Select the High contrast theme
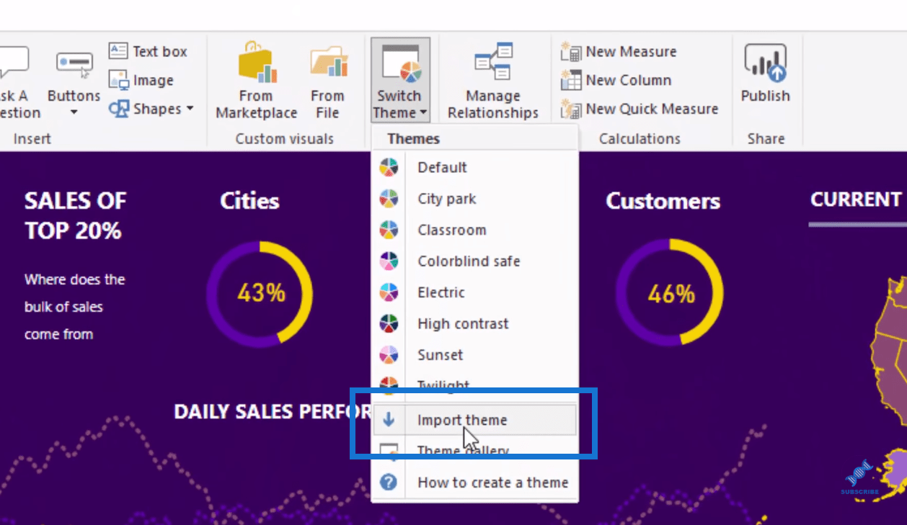This screenshot has height=525, width=907. 462,324
